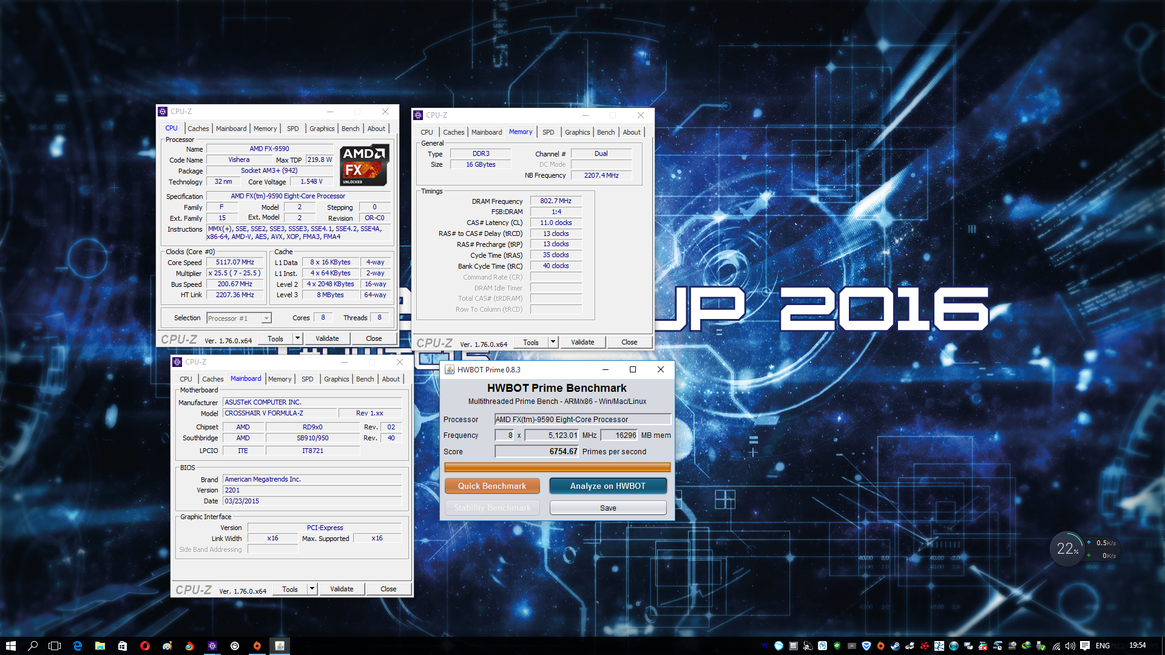
Task: Click Java icon in HWBOT Prime title bar
Action: coord(450,369)
